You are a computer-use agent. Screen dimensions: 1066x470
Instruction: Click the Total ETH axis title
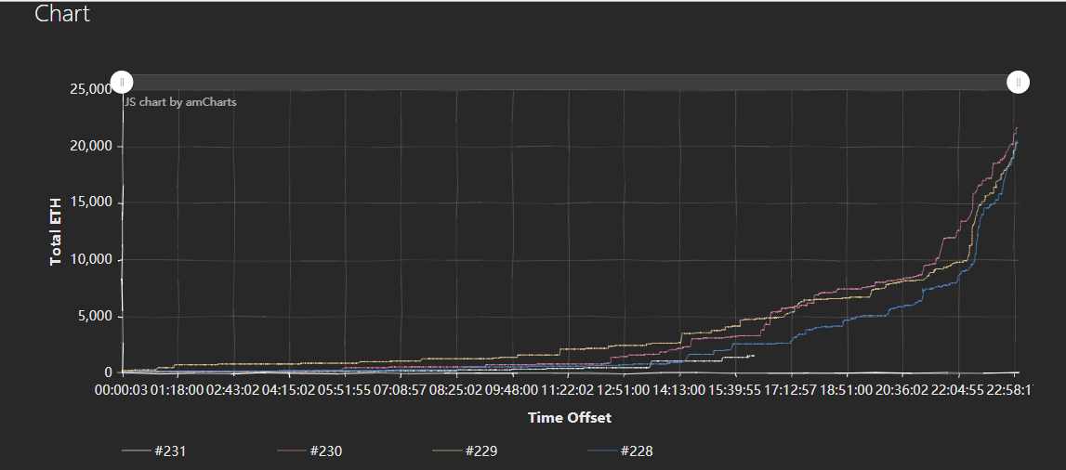[x=56, y=231]
